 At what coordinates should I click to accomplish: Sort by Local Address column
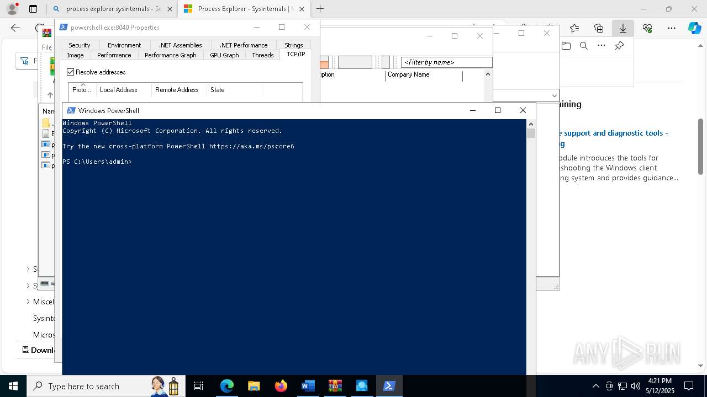(x=124, y=90)
